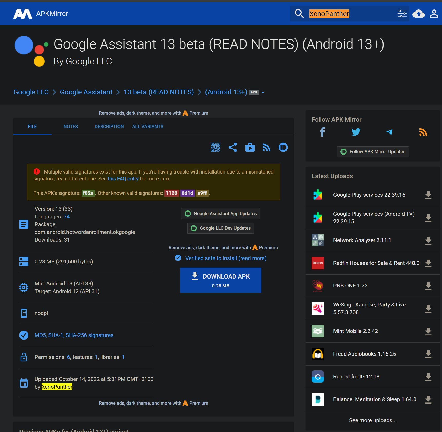The width and height of the screenshot is (442, 432).
Task: Open in Play Store bag icon
Action: tap(250, 147)
